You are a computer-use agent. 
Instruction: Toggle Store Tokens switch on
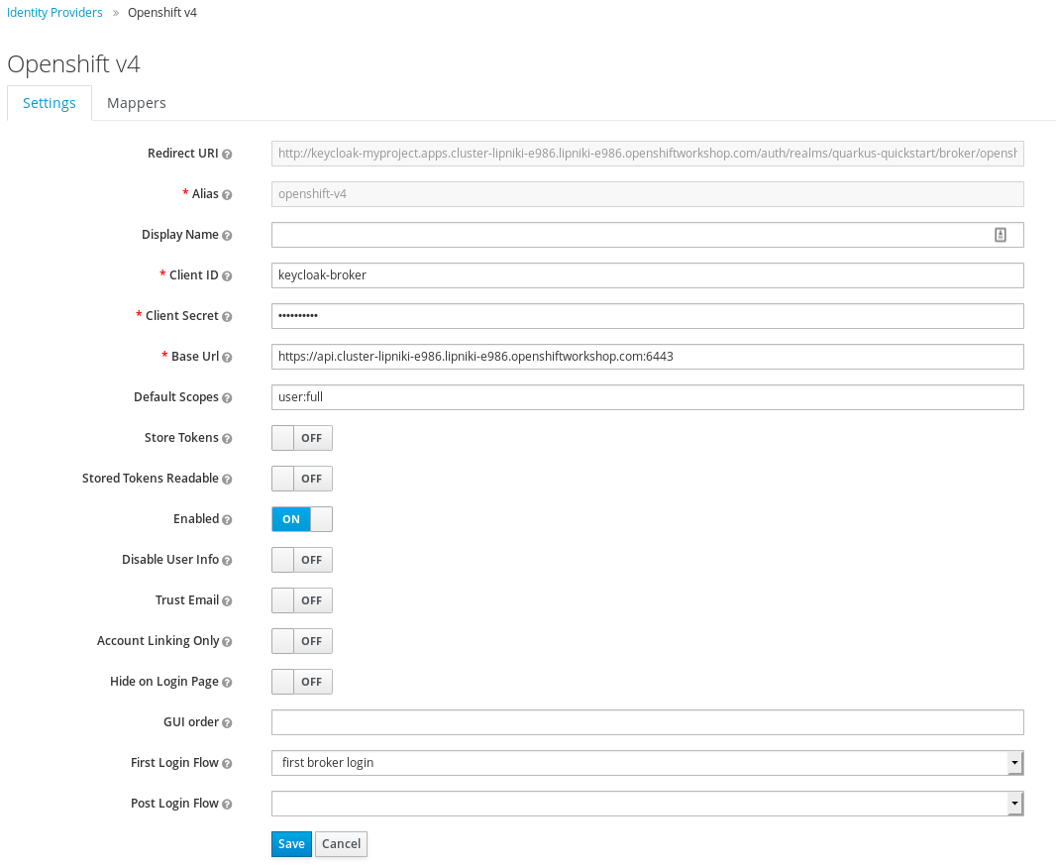coord(302,438)
